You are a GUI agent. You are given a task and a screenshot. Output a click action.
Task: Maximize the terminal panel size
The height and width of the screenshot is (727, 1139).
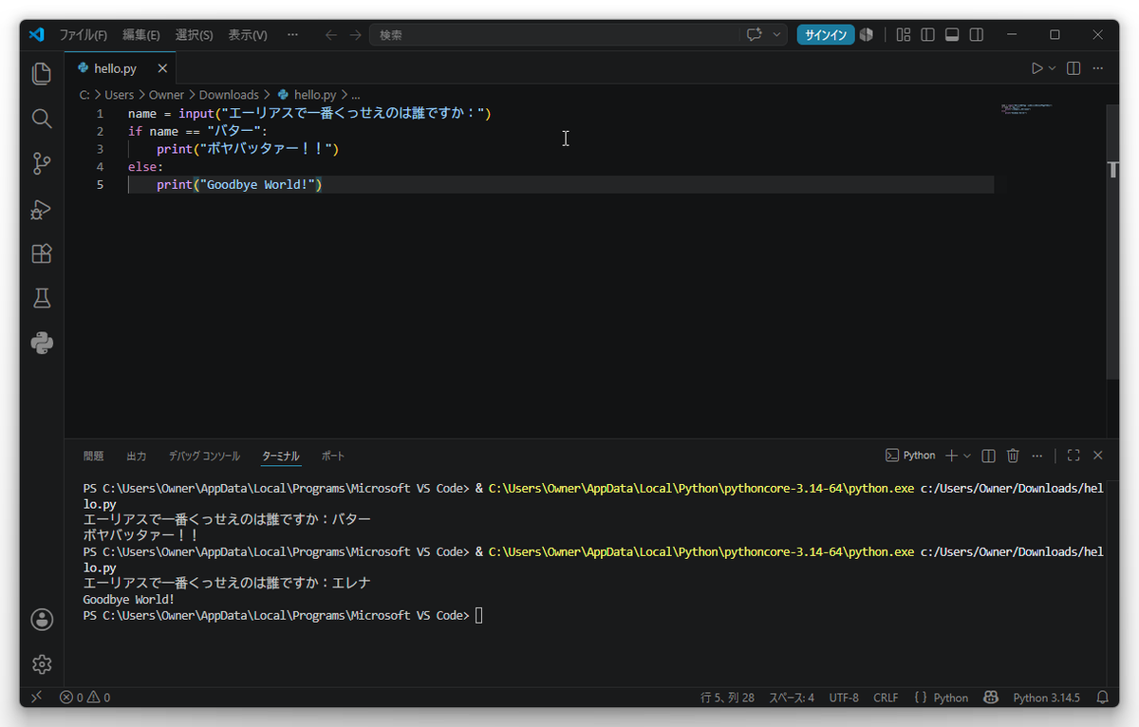1074,456
